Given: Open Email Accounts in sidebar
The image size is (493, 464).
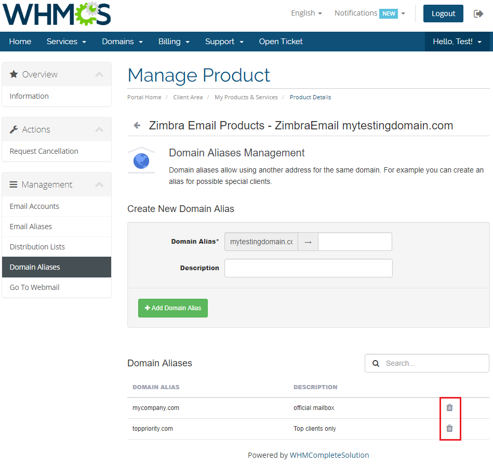Looking at the screenshot, I should [x=57, y=206].
